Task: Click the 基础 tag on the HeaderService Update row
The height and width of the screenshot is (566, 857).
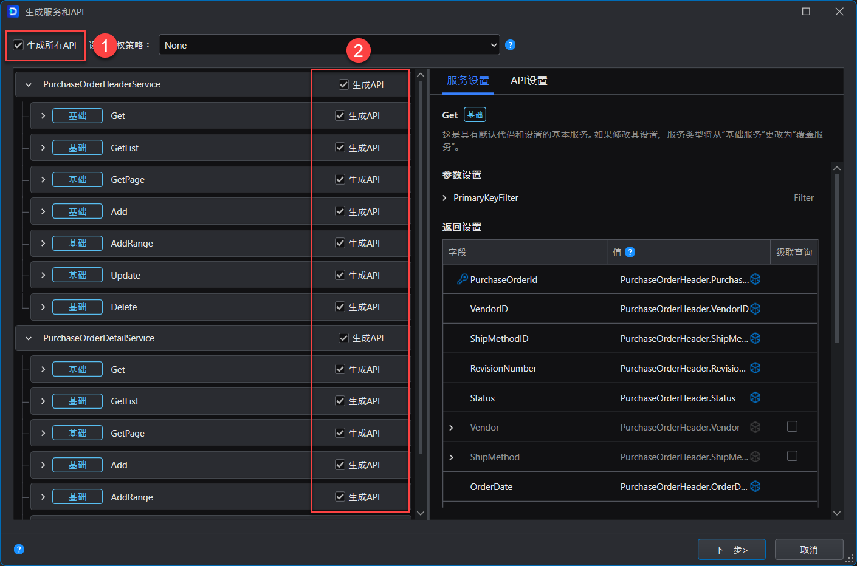Action: tap(77, 275)
